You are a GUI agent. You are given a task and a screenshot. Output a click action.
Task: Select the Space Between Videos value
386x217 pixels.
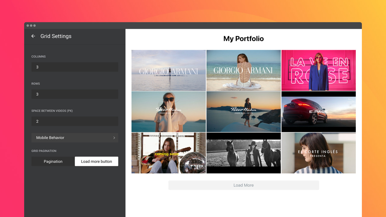coord(75,121)
